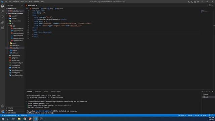215x121 pixels.
Task: Open the File menu
Action: pos(6,2)
